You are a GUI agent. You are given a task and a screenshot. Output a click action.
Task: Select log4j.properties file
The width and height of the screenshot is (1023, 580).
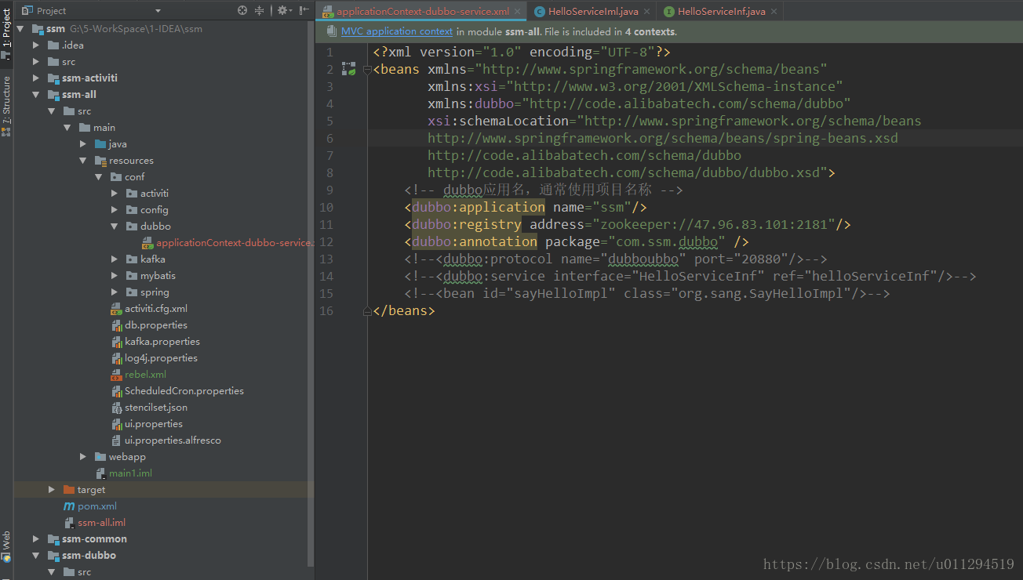tap(161, 358)
